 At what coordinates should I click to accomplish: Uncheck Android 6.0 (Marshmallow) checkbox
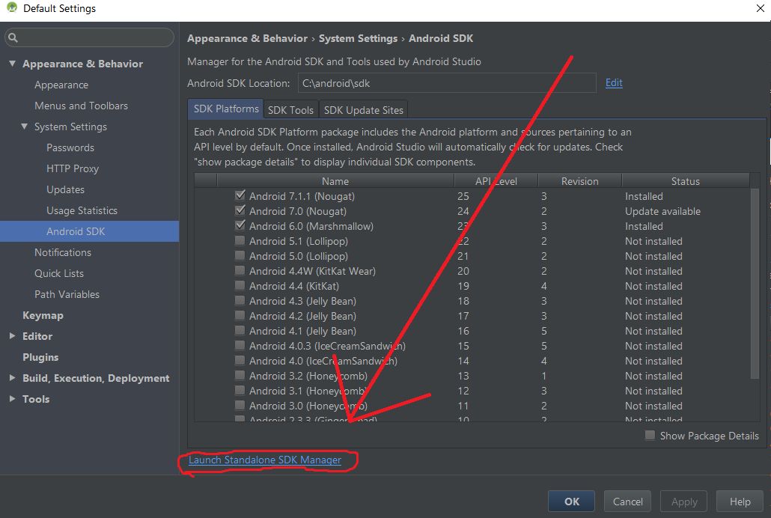(x=240, y=225)
